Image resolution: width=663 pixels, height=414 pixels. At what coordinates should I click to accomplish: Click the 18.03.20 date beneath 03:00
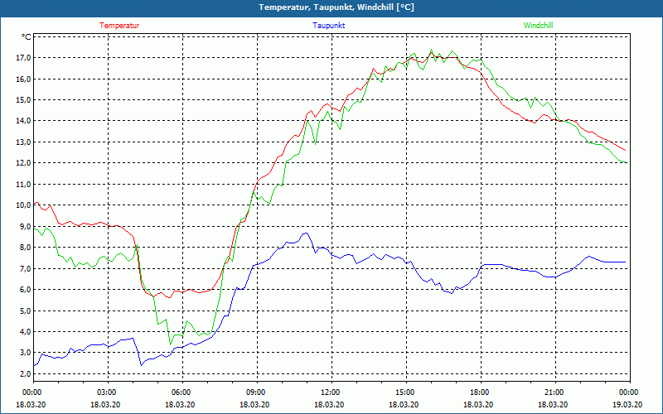(x=105, y=405)
